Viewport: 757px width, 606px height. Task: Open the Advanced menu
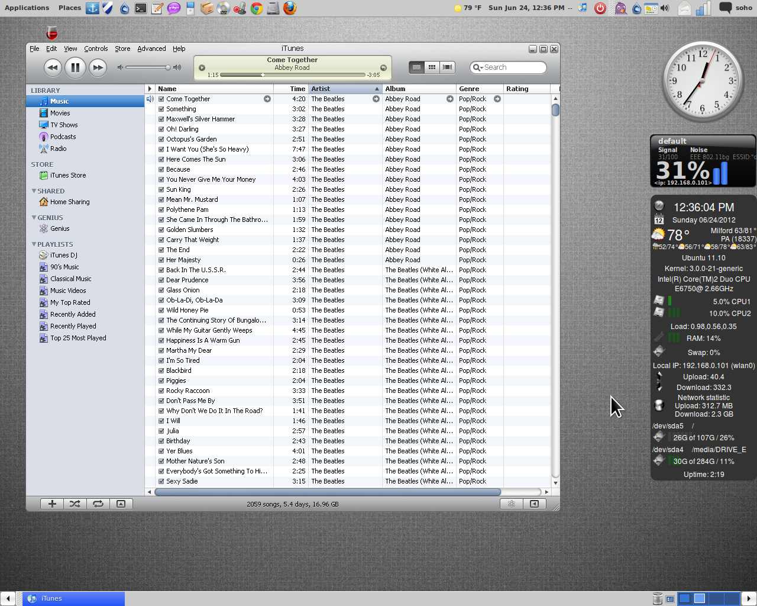coord(151,49)
